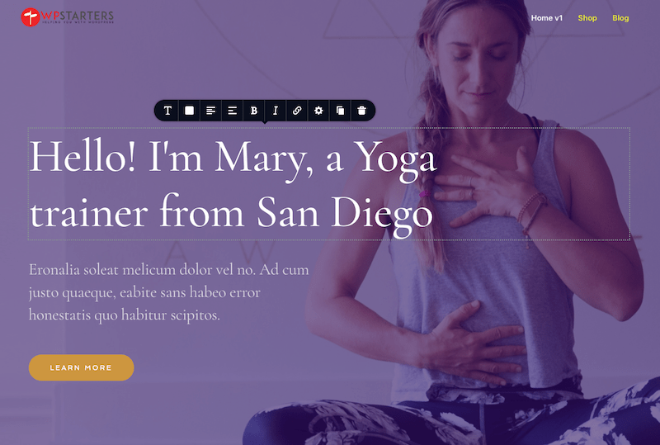Delete the heading with trash icon
This screenshot has height=445, width=660.
(x=361, y=111)
